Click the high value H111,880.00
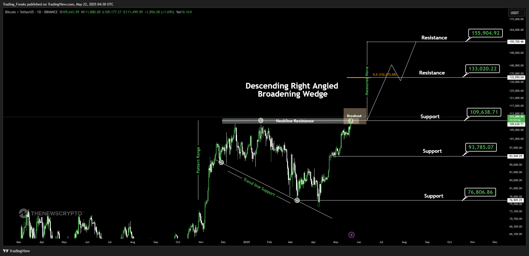 tap(91, 12)
